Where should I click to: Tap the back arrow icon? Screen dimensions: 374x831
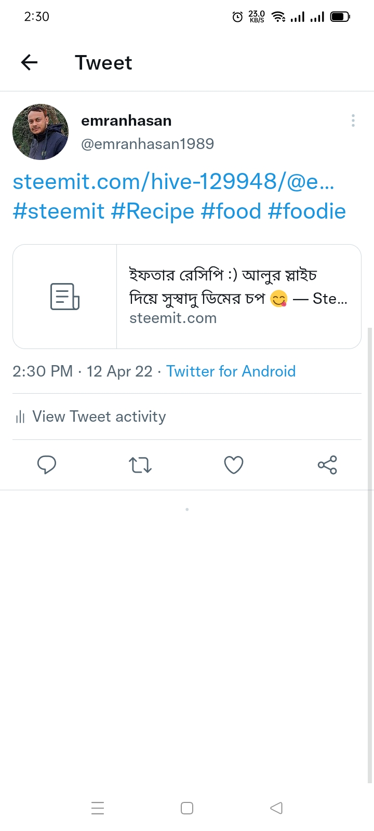(x=30, y=63)
